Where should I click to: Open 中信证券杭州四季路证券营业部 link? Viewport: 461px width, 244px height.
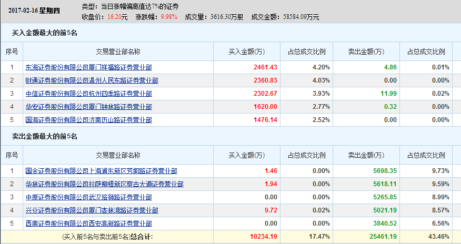click(x=89, y=94)
